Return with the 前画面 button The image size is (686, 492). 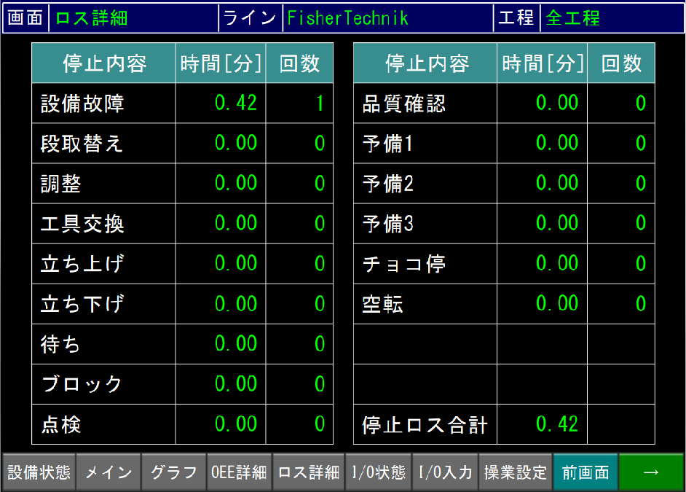click(x=586, y=472)
